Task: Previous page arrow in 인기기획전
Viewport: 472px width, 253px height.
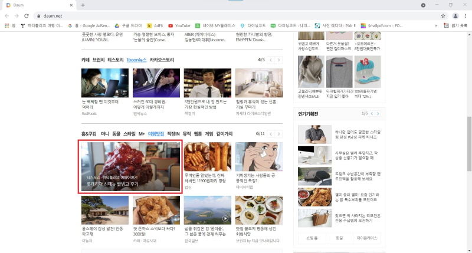Action: pyautogui.click(x=372, y=113)
